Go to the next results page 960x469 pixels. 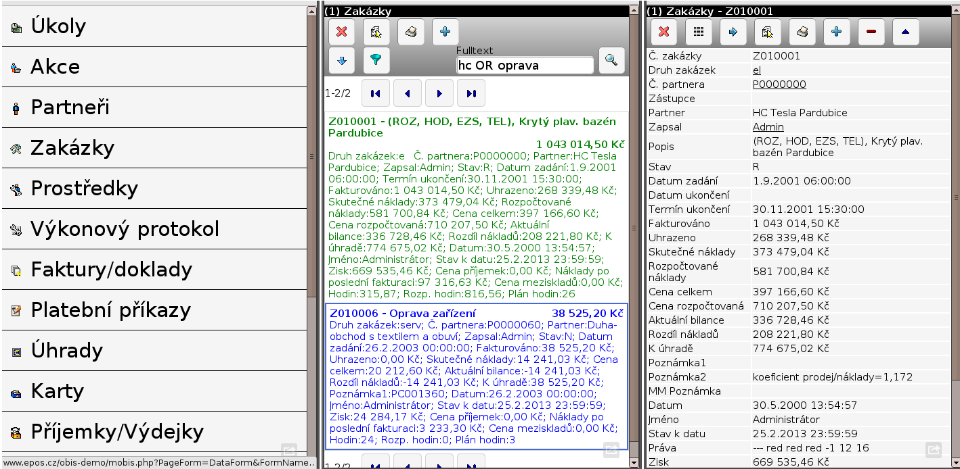click(439, 93)
